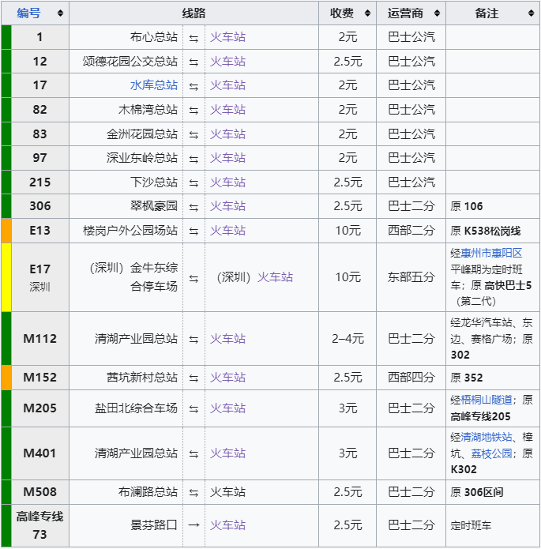
Task: Open the 水库总站 link in route 17
Action: (154, 85)
